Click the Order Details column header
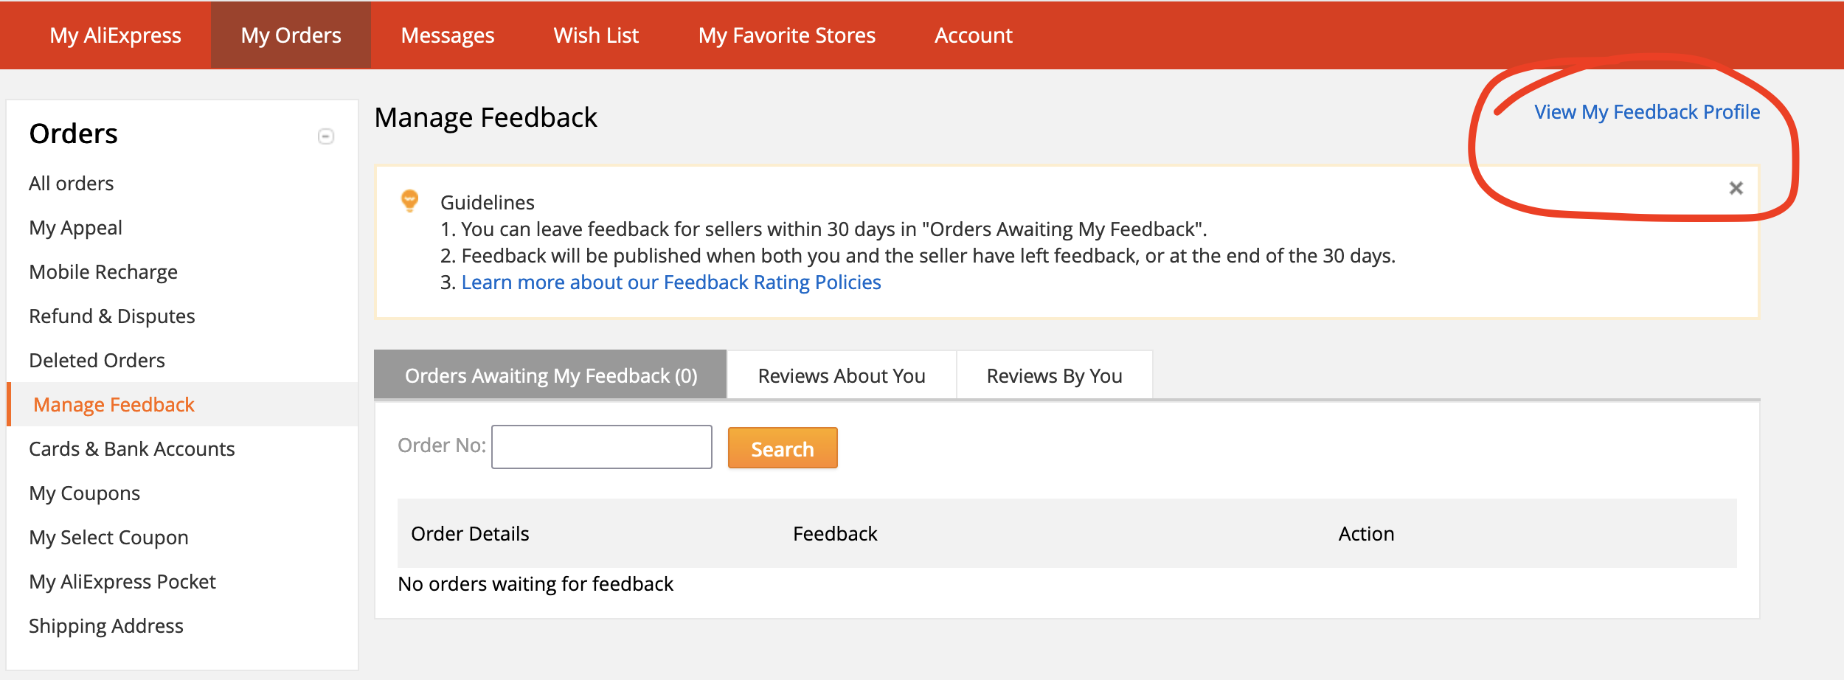The height and width of the screenshot is (680, 1844). pyautogui.click(x=471, y=534)
